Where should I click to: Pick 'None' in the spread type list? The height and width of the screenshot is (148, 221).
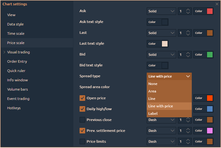169,84
